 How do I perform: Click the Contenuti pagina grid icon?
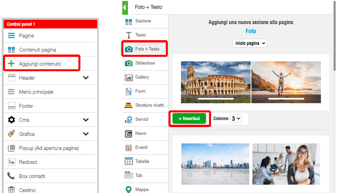coord(11,50)
